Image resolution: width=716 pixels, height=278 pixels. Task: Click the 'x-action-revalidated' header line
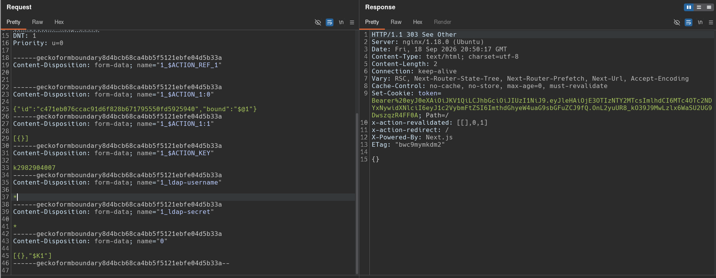click(429, 123)
